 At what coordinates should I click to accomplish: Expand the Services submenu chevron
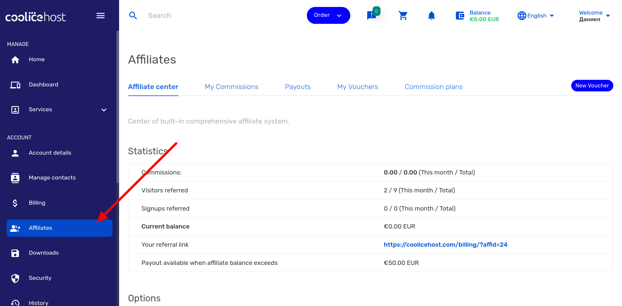104,110
